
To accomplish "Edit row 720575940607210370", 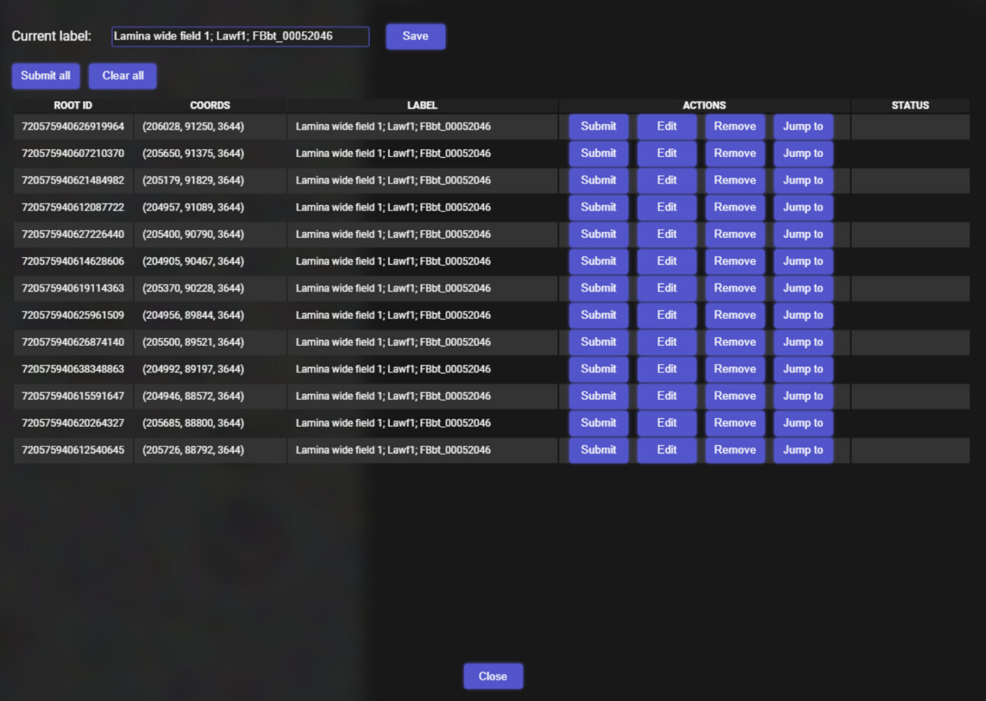I will click(x=667, y=154).
